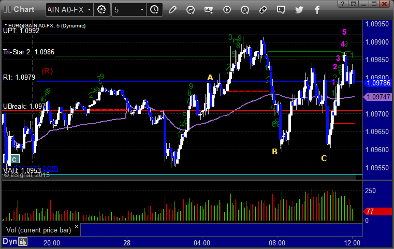Screen dimensions: 394x249
Task: Click the yellow B wave label
Action: [274, 152]
